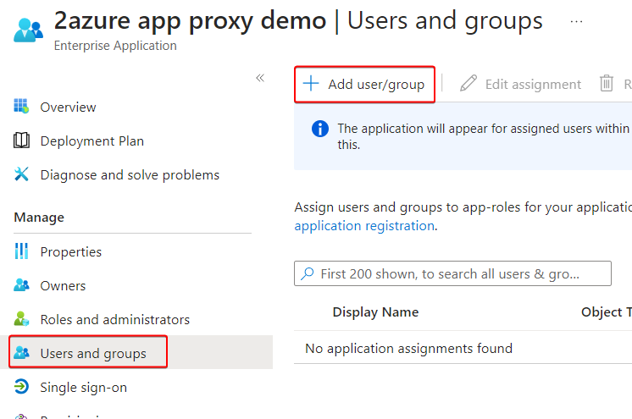
Task: Open Single sign-on settings
Action: (x=83, y=387)
